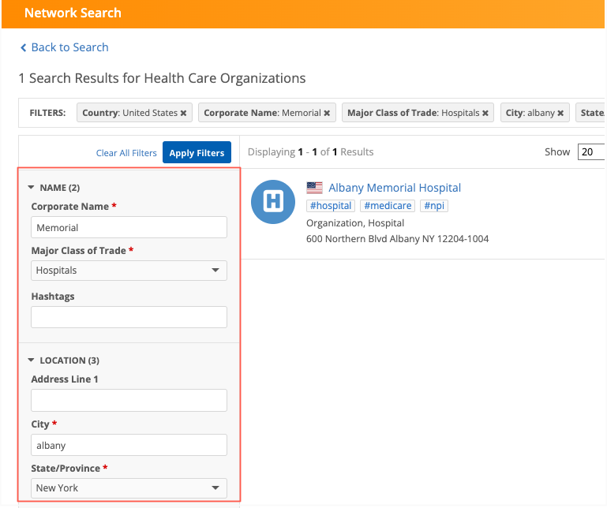Remove the City: albany filter chip
The height and width of the screenshot is (508, 607).
coord(560,113)
